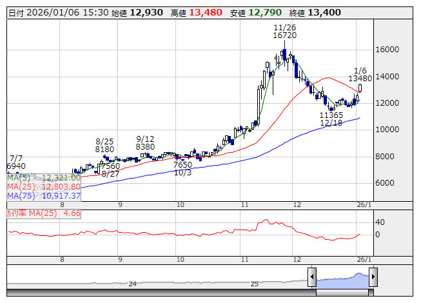Click the 40 label on deviation axis
This screenshot has height=303, width=421.
pos(380,222)
